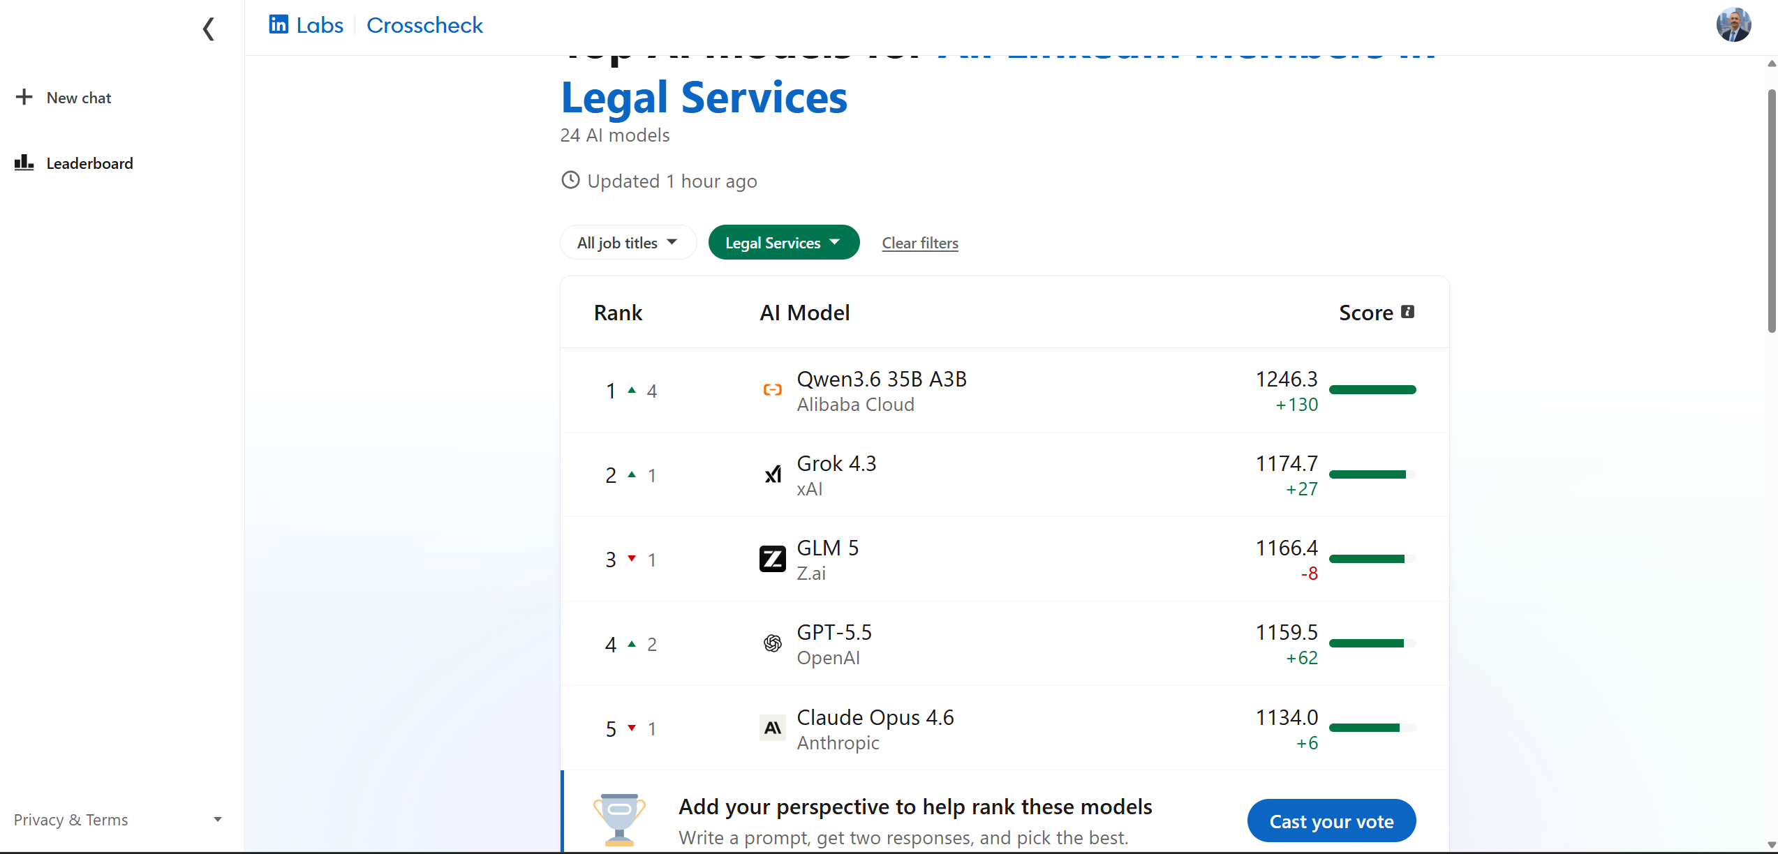Click the green up arrow in rank 1 row
The image size is (1778, 854).
pos(632,390)
